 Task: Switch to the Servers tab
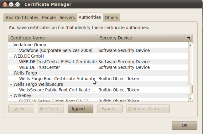click(67, 18)
